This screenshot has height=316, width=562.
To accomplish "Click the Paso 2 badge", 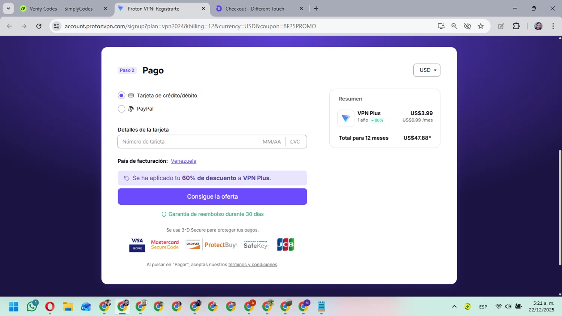I will click(127, 70).
